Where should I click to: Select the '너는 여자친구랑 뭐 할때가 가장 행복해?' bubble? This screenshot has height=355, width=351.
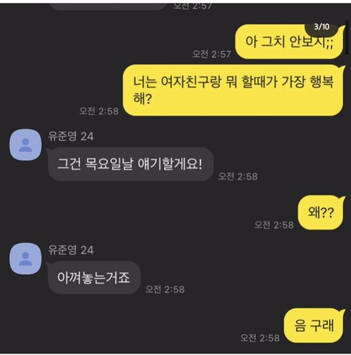233,90
